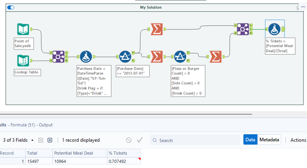This screenshot has width=307, height=168.
Task: Click the deselect fields X box icon
Action: click(50, 140)
